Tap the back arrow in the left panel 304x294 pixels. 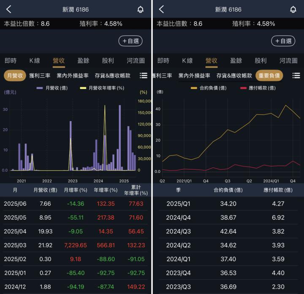9,9
